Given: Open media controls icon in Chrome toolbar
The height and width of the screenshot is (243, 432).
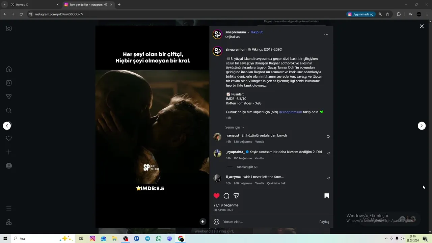Looking at the screenshot, I should click(x=410, y=14).
